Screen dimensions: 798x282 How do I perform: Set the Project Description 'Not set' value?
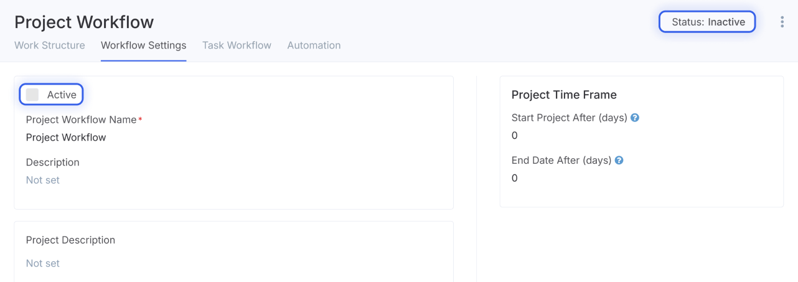coord(43,263)
